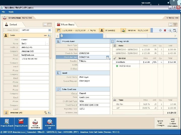Open the File menu
The width and height of the screenshot is (181, 135).
point(3,12)
